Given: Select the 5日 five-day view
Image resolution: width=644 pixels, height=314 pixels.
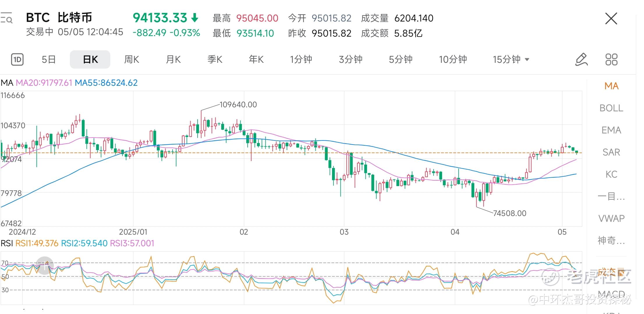Looking at the screenshot, I should (49, 60).
